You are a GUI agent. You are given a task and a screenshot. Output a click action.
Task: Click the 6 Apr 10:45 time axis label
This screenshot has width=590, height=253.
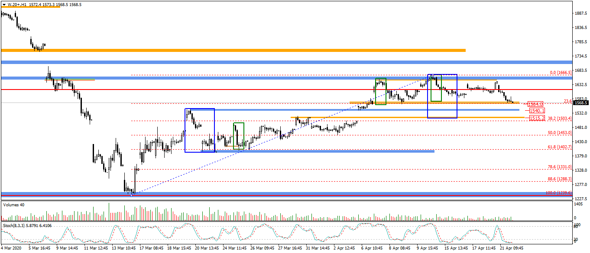click(372, 249)
